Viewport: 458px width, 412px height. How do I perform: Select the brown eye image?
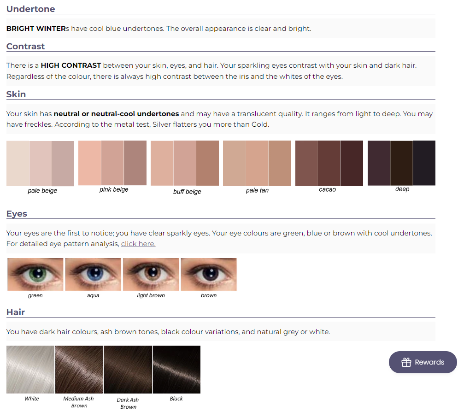[x=209, y=274]
